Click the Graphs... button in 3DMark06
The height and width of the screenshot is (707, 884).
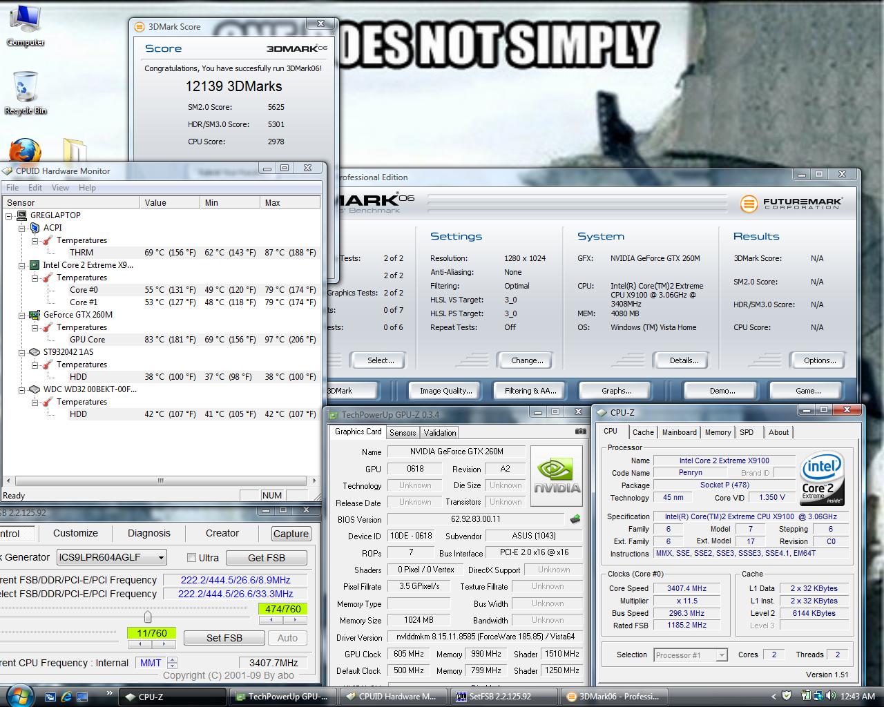[617, 391]
